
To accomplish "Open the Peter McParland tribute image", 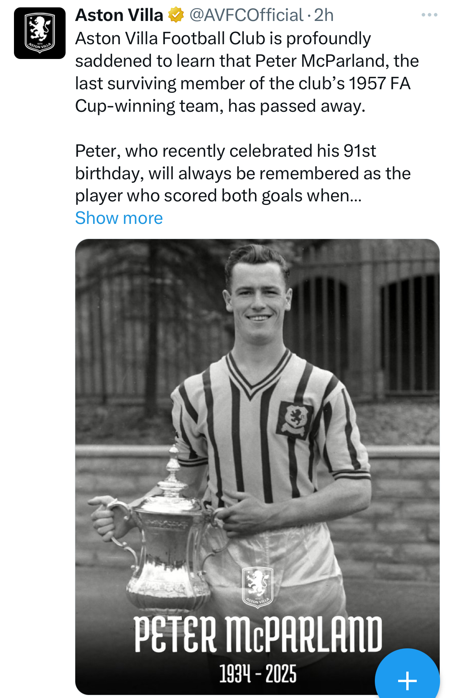I will coord(257,467).
